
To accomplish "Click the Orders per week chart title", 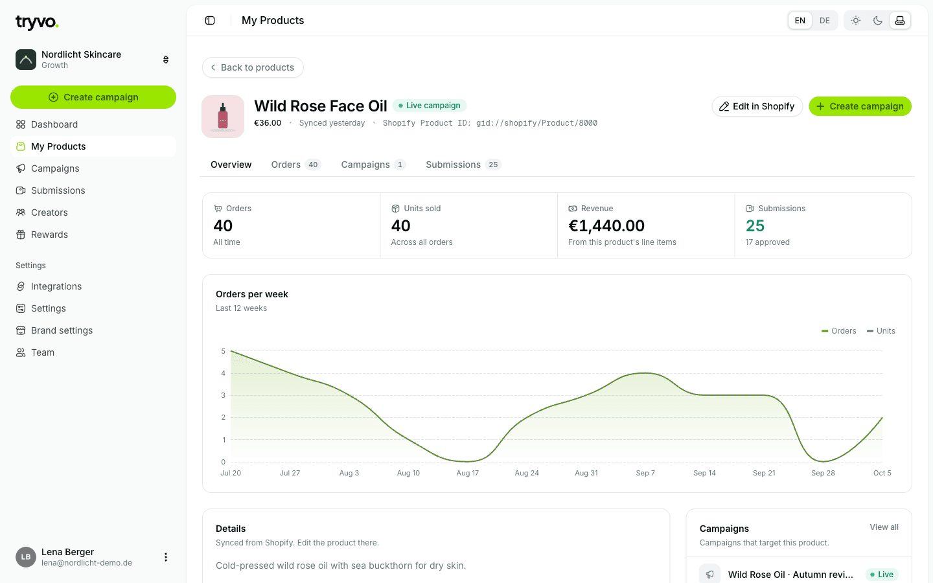I will (252, 294).
